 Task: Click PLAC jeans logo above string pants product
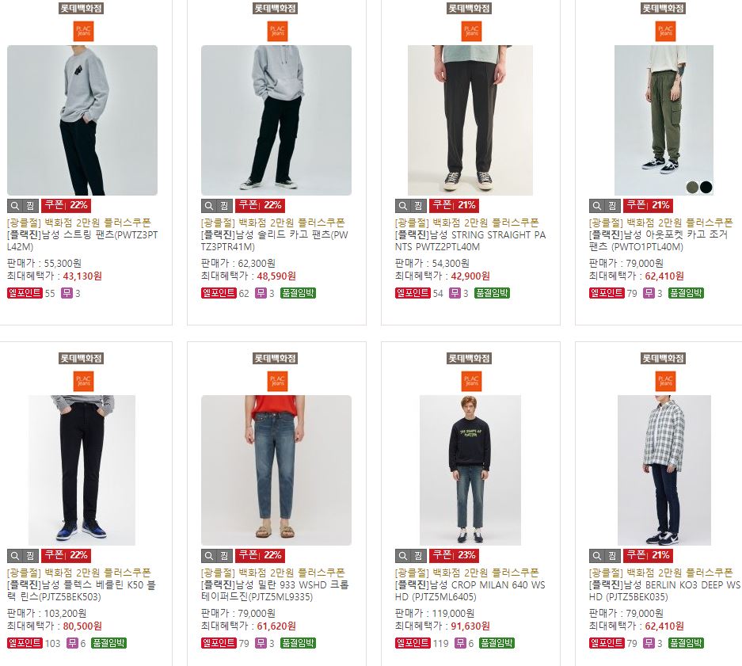(83, 31)
